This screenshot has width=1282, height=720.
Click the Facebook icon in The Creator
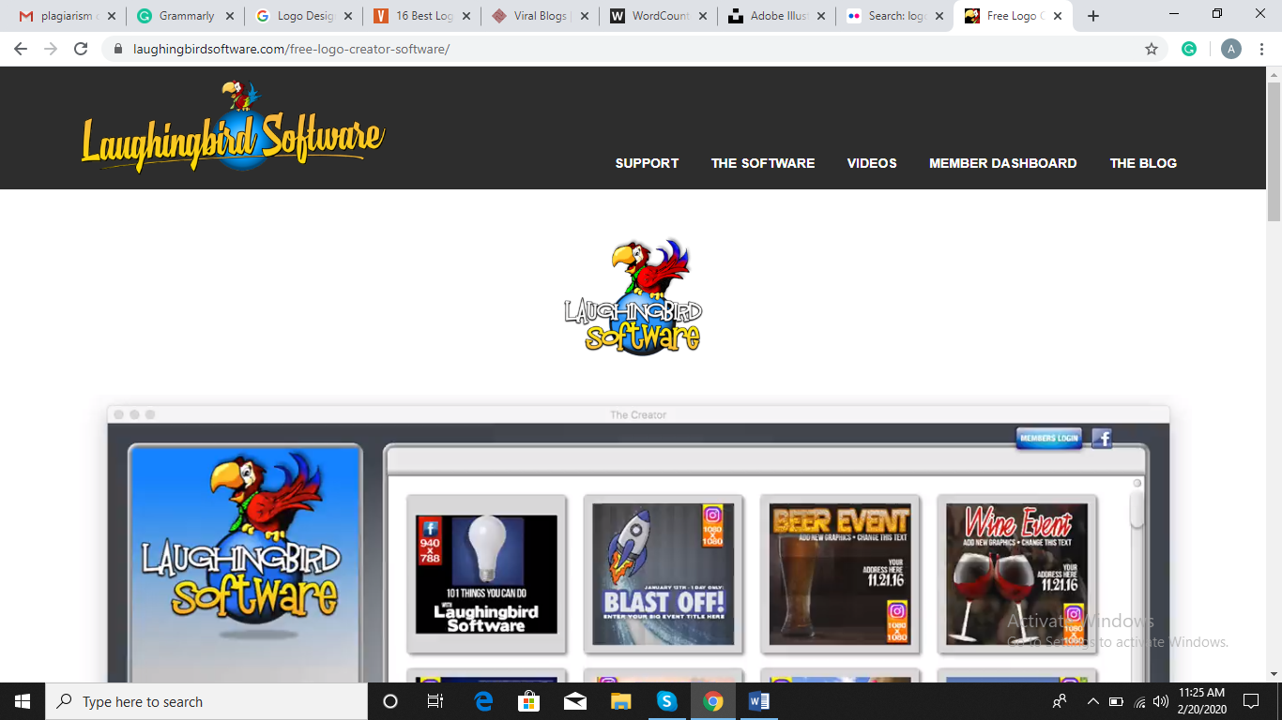pos(1102,438)
